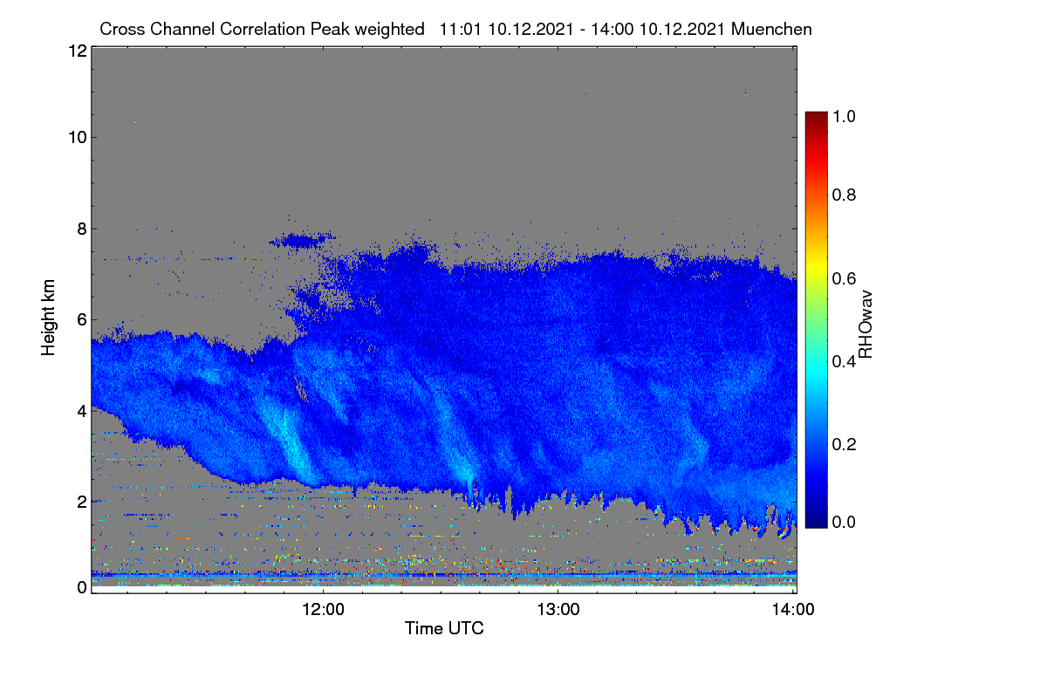Click the colorbar value 0.0
Screen dimensions: 1047x698
tap(843, 522)
